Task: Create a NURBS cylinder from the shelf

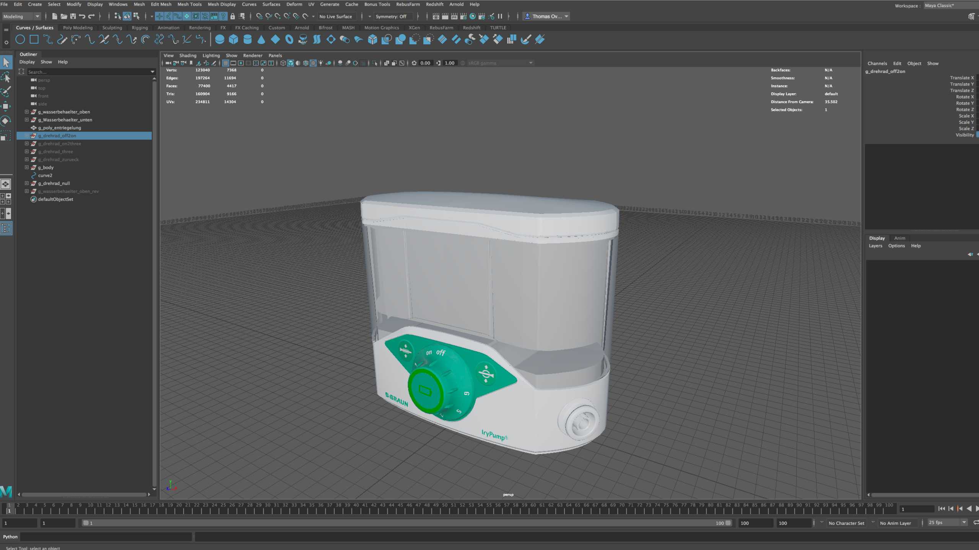Action: click(247, 39)
